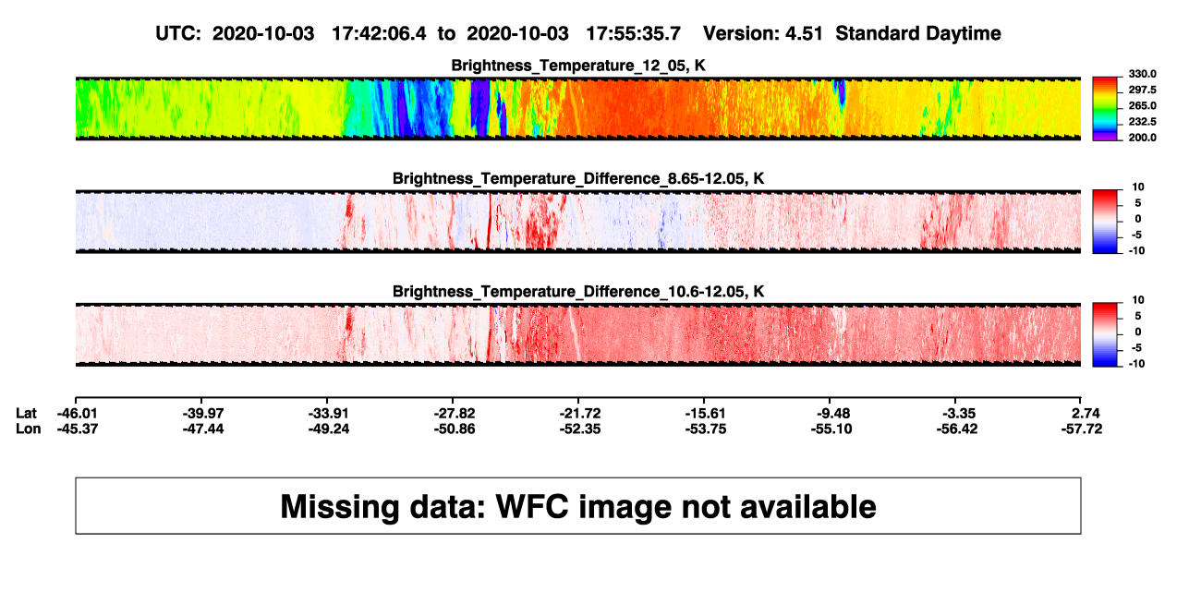Click the Brightness_Temperature_Difference_8.65-12.05 panel title
Image resolution: width=1201 pixels, height=616 pixels.
click(x=578, y=178)
